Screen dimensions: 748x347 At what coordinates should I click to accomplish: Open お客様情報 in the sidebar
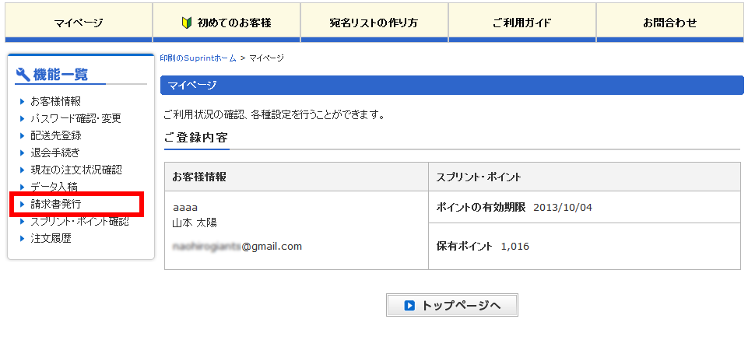point(55,101)
